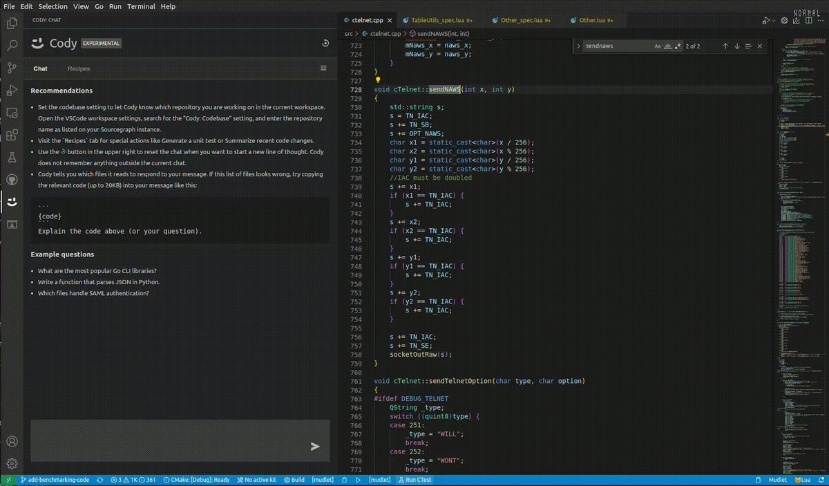Viewport: 829px width, 486px height.
Task: Open the View menu
Action: 81,6
